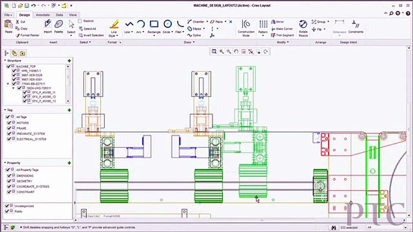Viewport: 413px width, 232px height.
Task: Add a new Structure item with plus button
Action: point(69,61)
